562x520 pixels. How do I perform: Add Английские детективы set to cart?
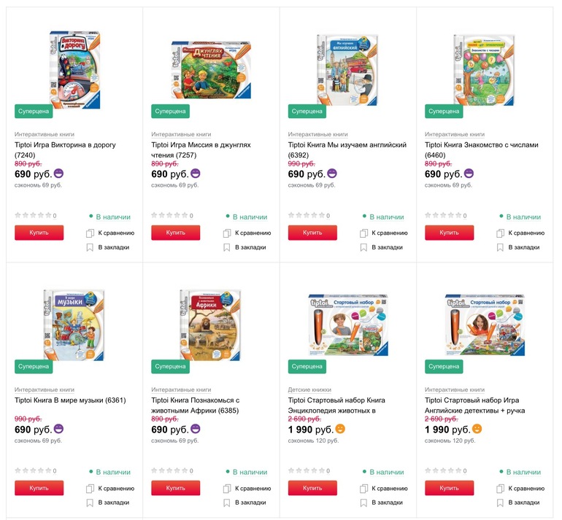pyautogui.click(x=449, y=488)
